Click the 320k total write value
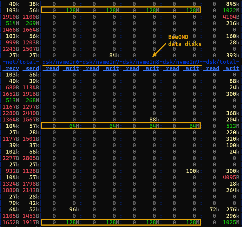The height and width of the screenshot is (227, 242). click(233, 139)
